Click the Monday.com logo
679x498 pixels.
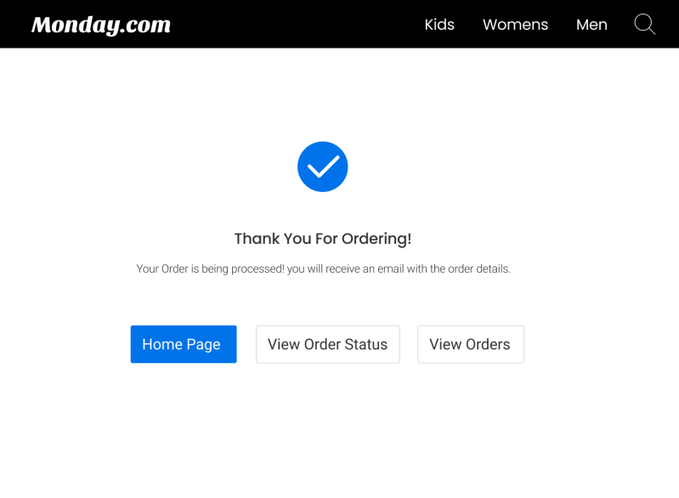point(101,25)
